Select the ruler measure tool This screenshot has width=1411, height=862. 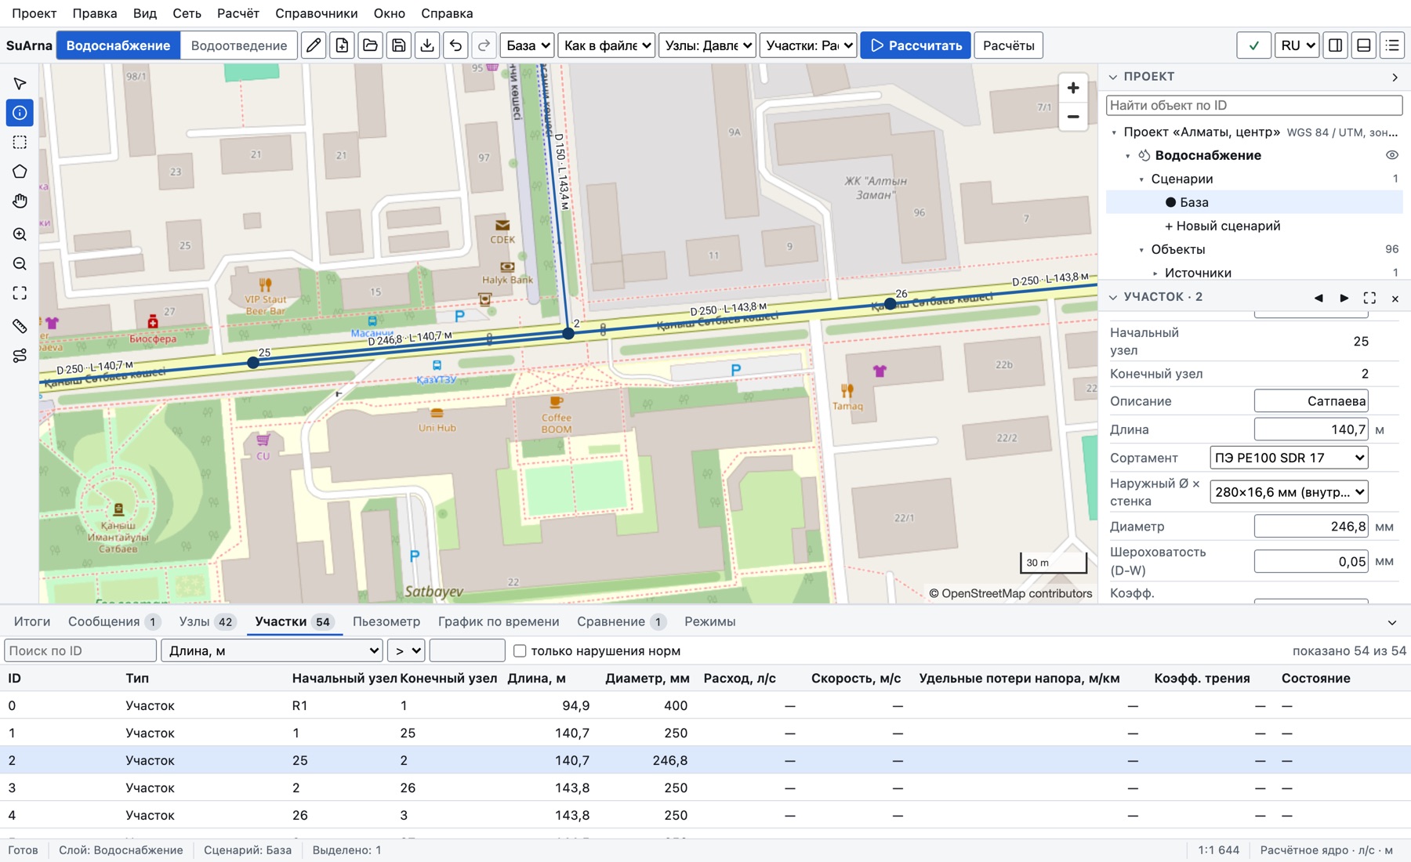coord(20,326)
